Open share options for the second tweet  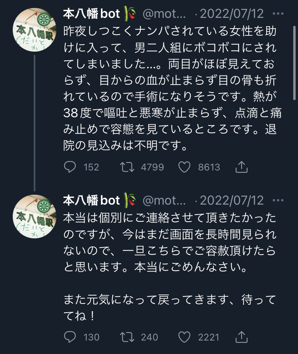[x=242, y=338]
